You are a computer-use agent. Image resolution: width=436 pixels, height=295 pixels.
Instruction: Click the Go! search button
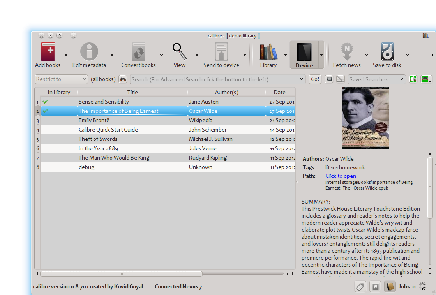point(315,79)
